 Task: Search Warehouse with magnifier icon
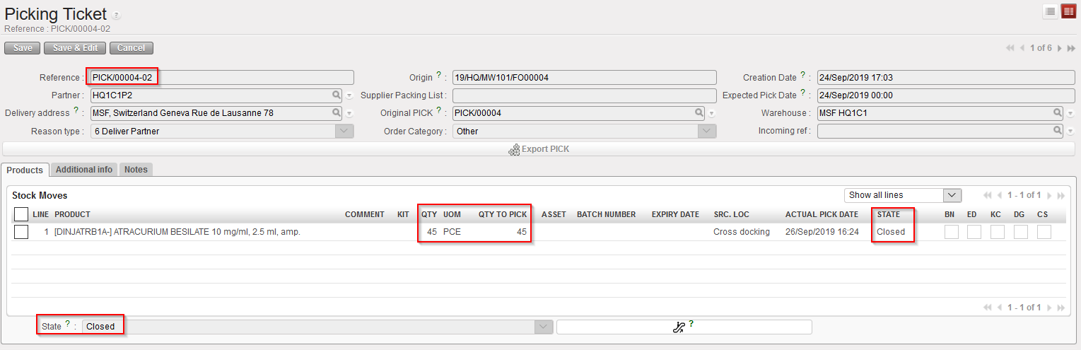pyautogui.click(x=1058, y=112)
